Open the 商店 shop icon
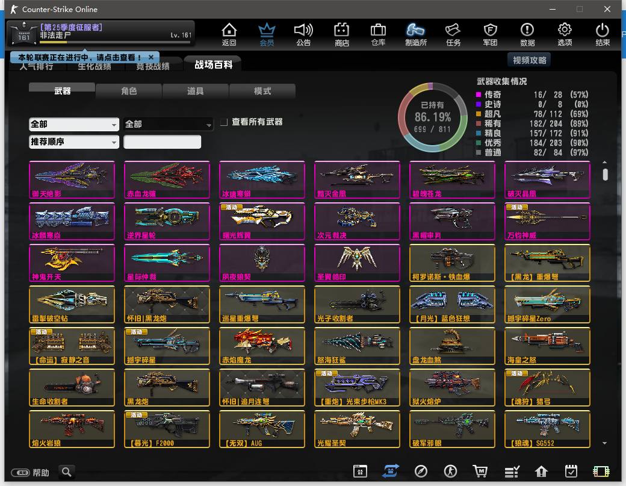 pyautogui.click(x=341, y=34)
